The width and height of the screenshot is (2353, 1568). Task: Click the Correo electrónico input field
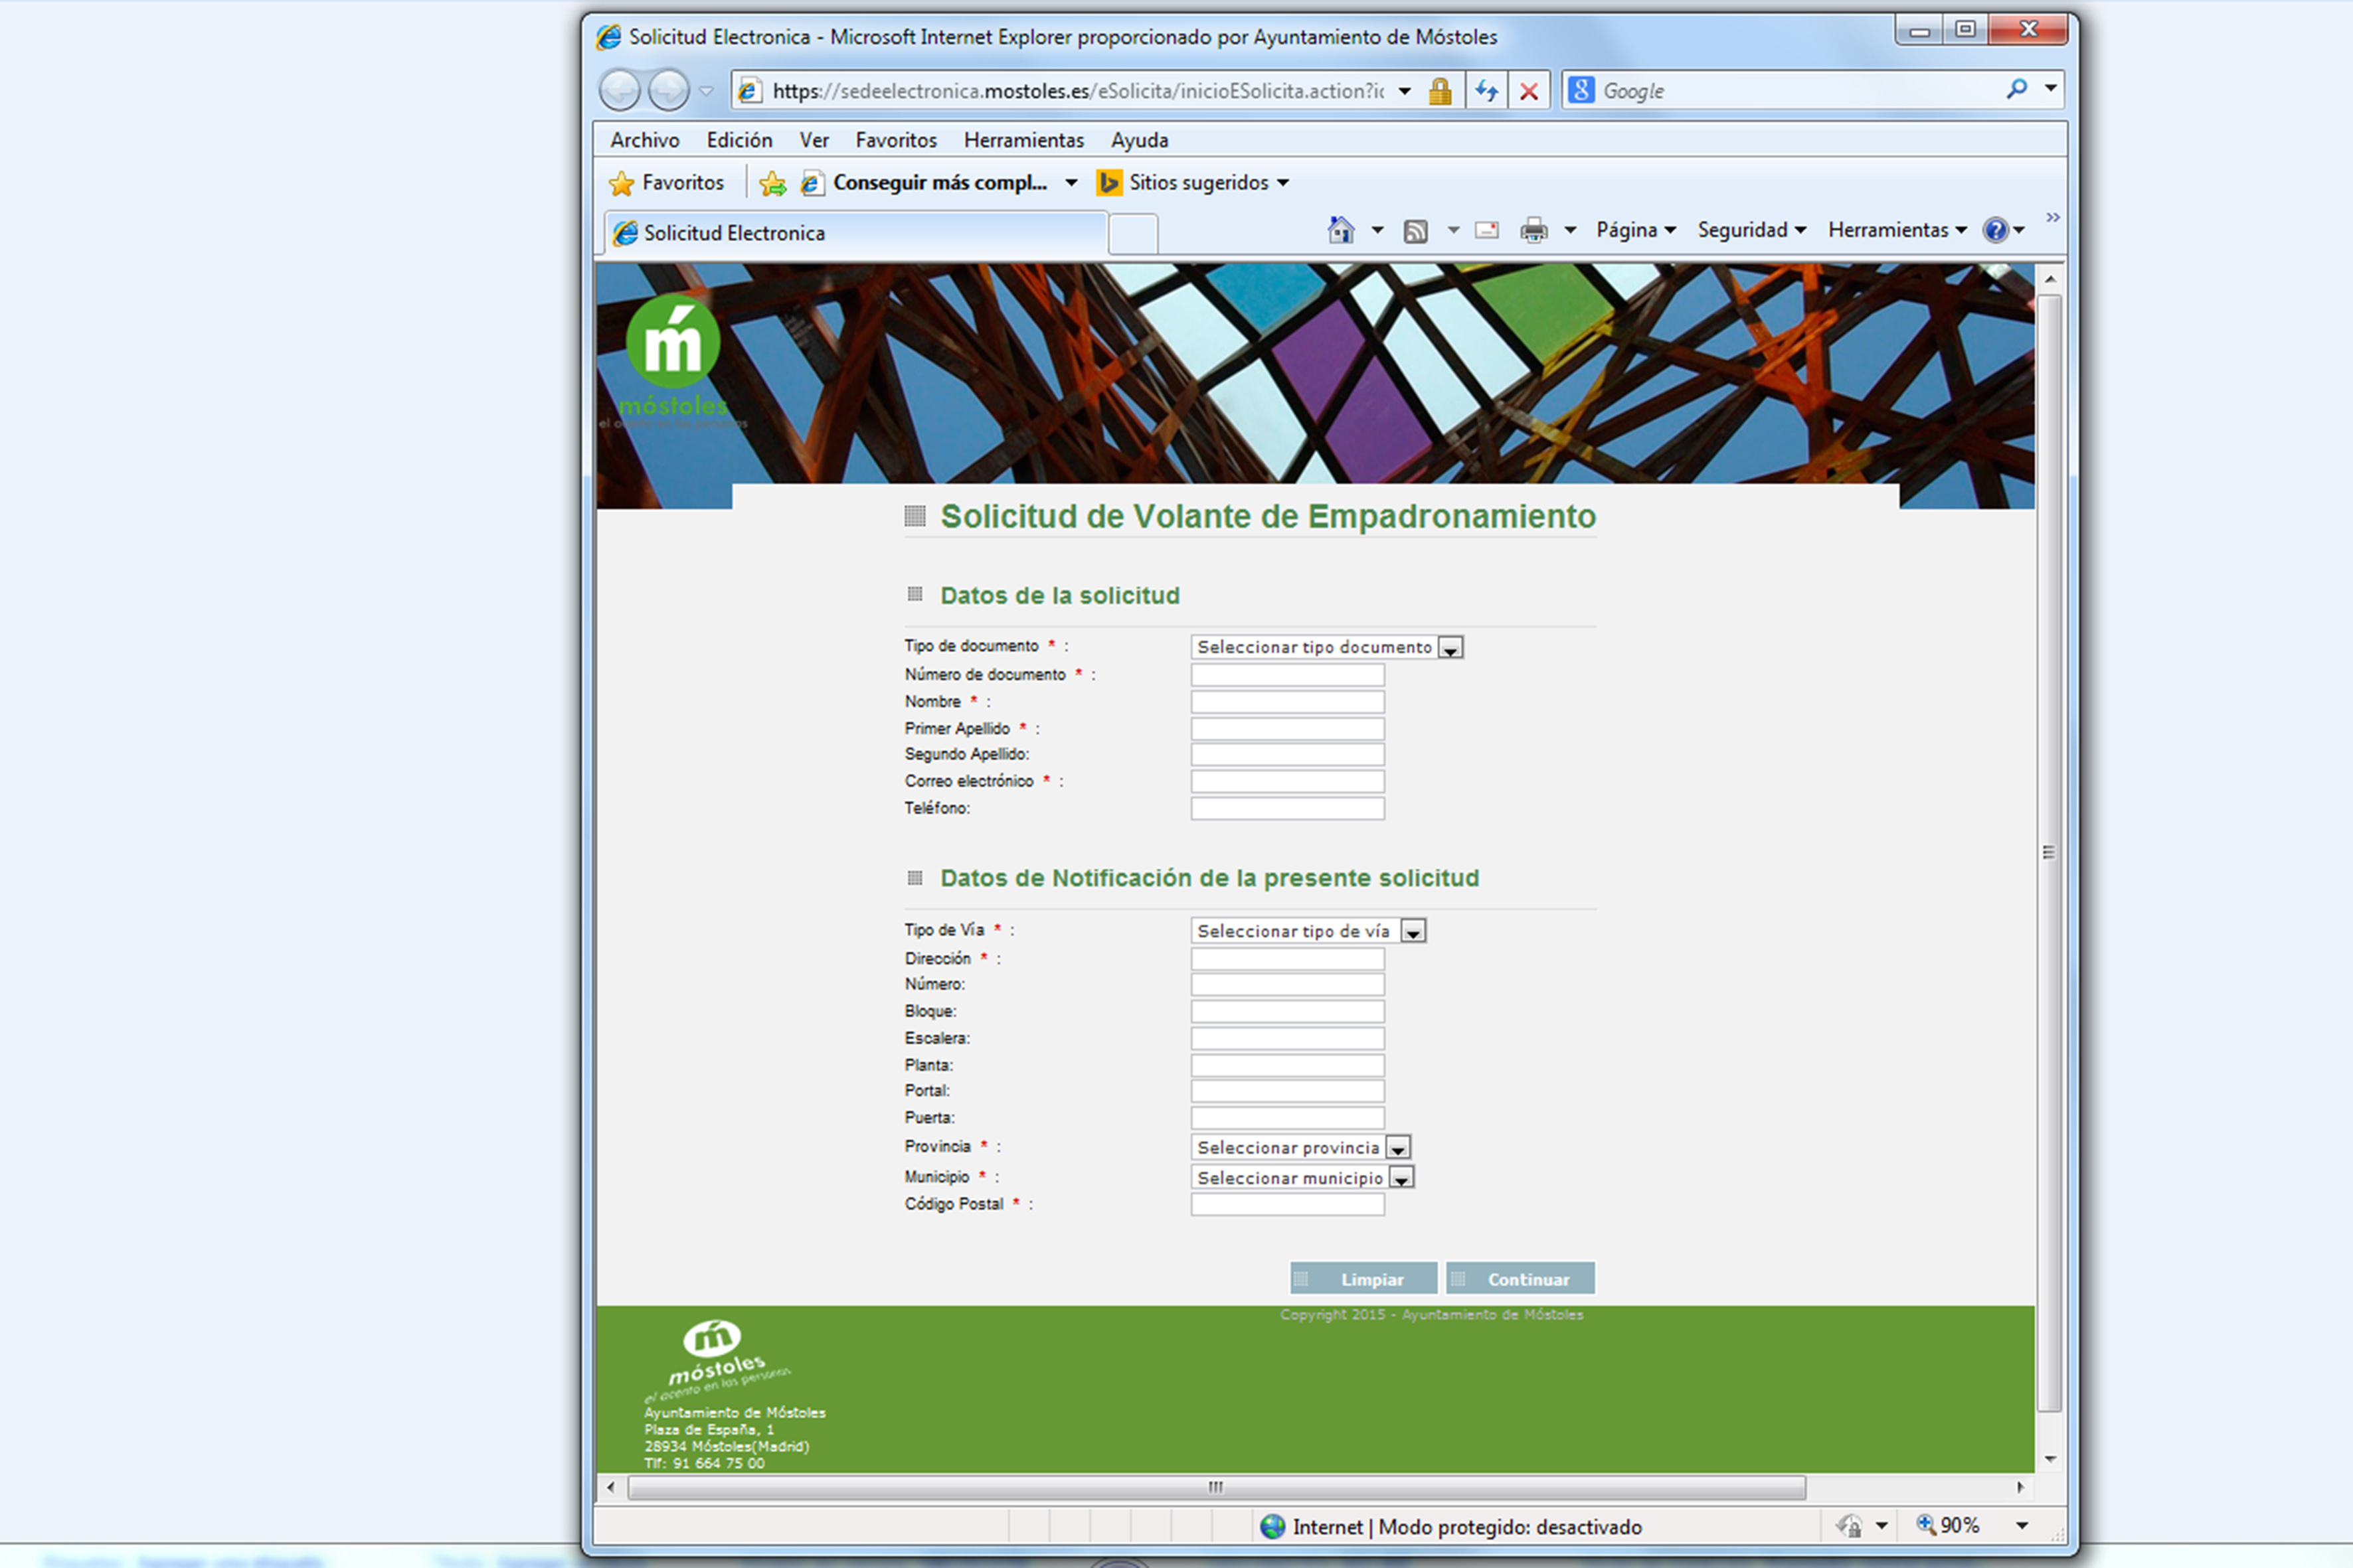coord(1286,781)
